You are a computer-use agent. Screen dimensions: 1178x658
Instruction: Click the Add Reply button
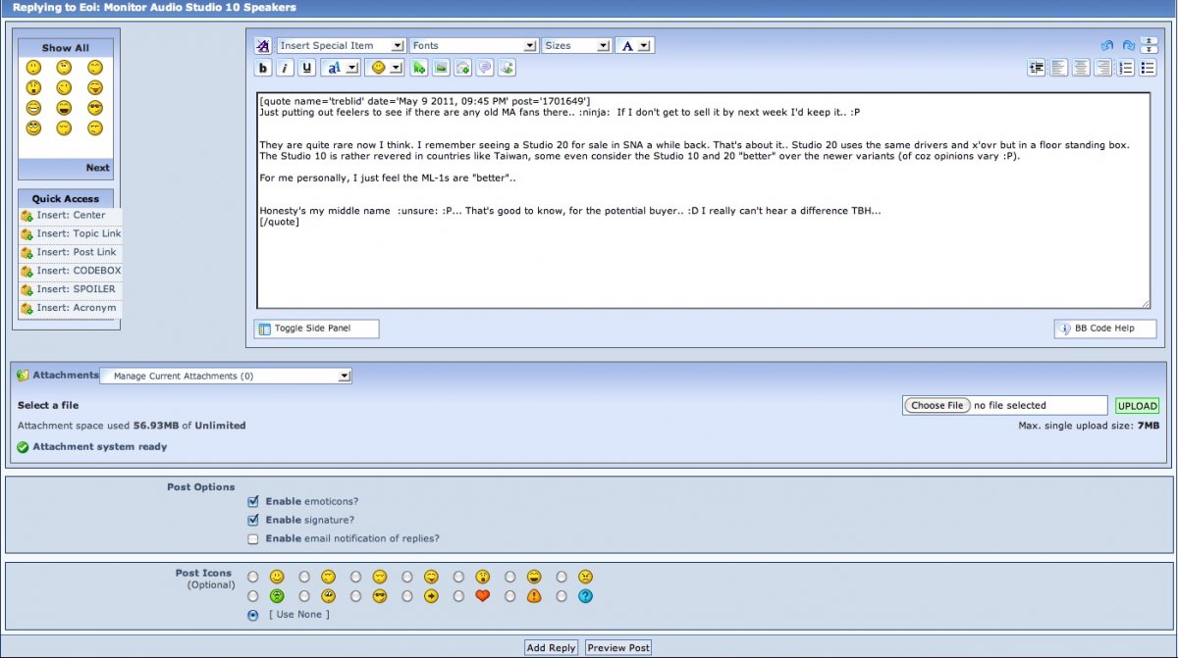pos(551,647)
